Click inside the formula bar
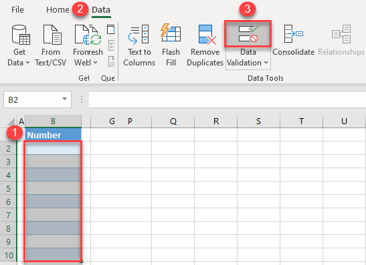 pos(227,99)
